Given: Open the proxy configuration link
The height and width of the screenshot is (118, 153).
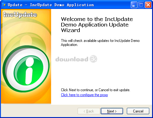Looking at the screenshot, I should (84, 95).
